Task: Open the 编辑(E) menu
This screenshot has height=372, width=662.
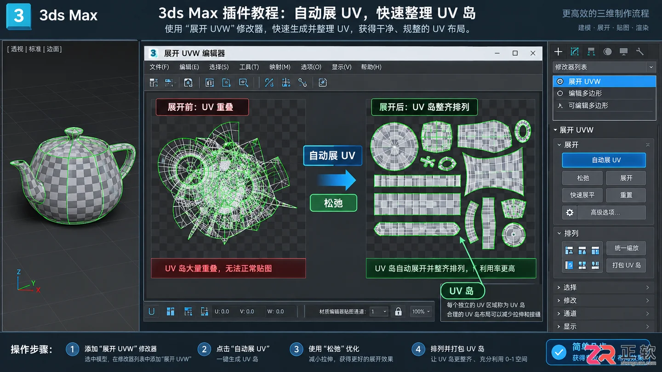Action: pyautogui.click(x=189, y=67)
